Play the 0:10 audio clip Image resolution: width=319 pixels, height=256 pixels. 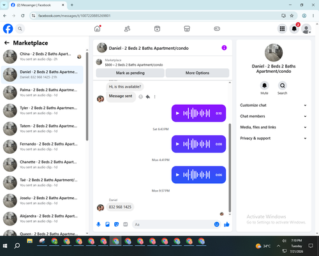coord(177,113)
